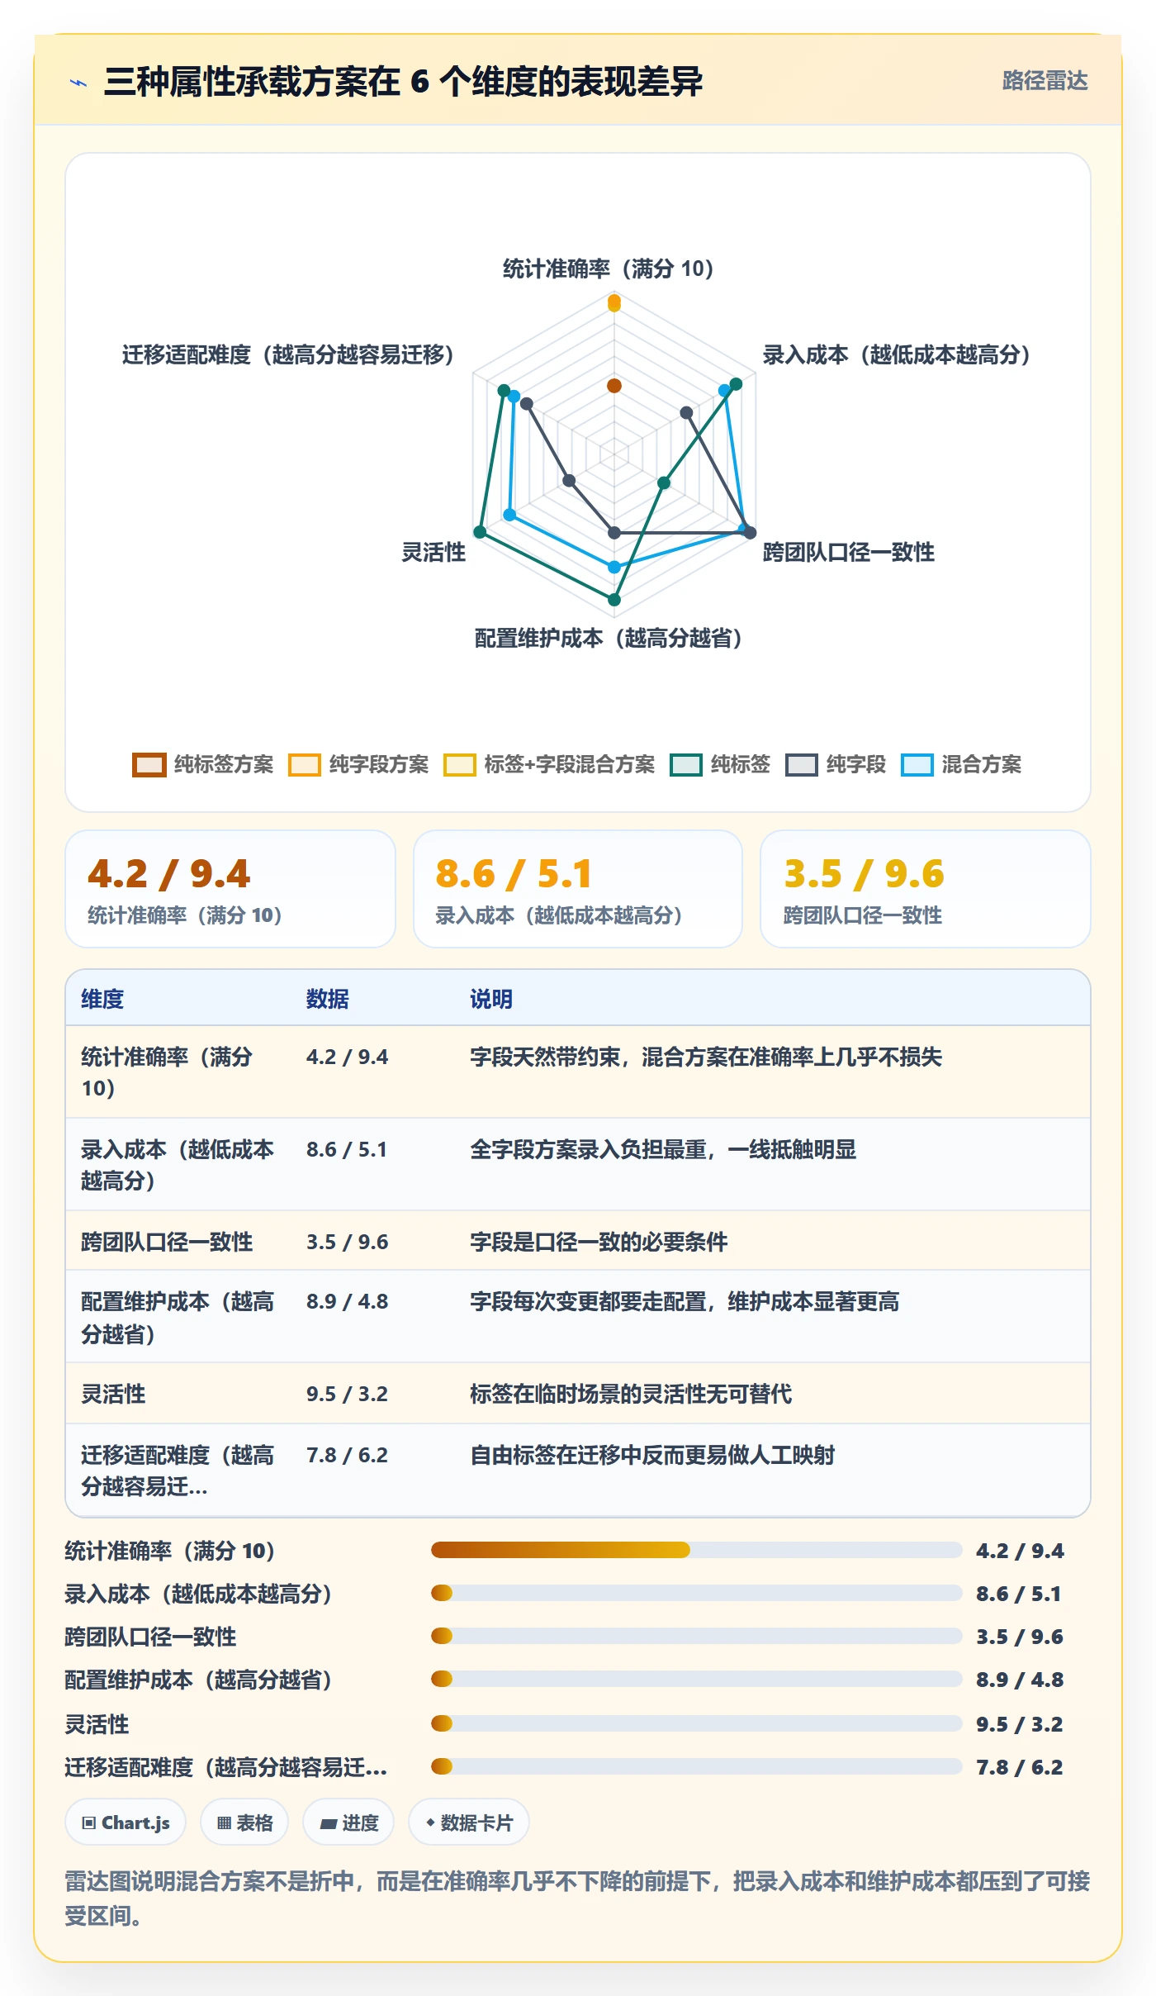Select the 进度 chip
The width and height of the screenshot is (1156, 1996).
[348, 1822]
